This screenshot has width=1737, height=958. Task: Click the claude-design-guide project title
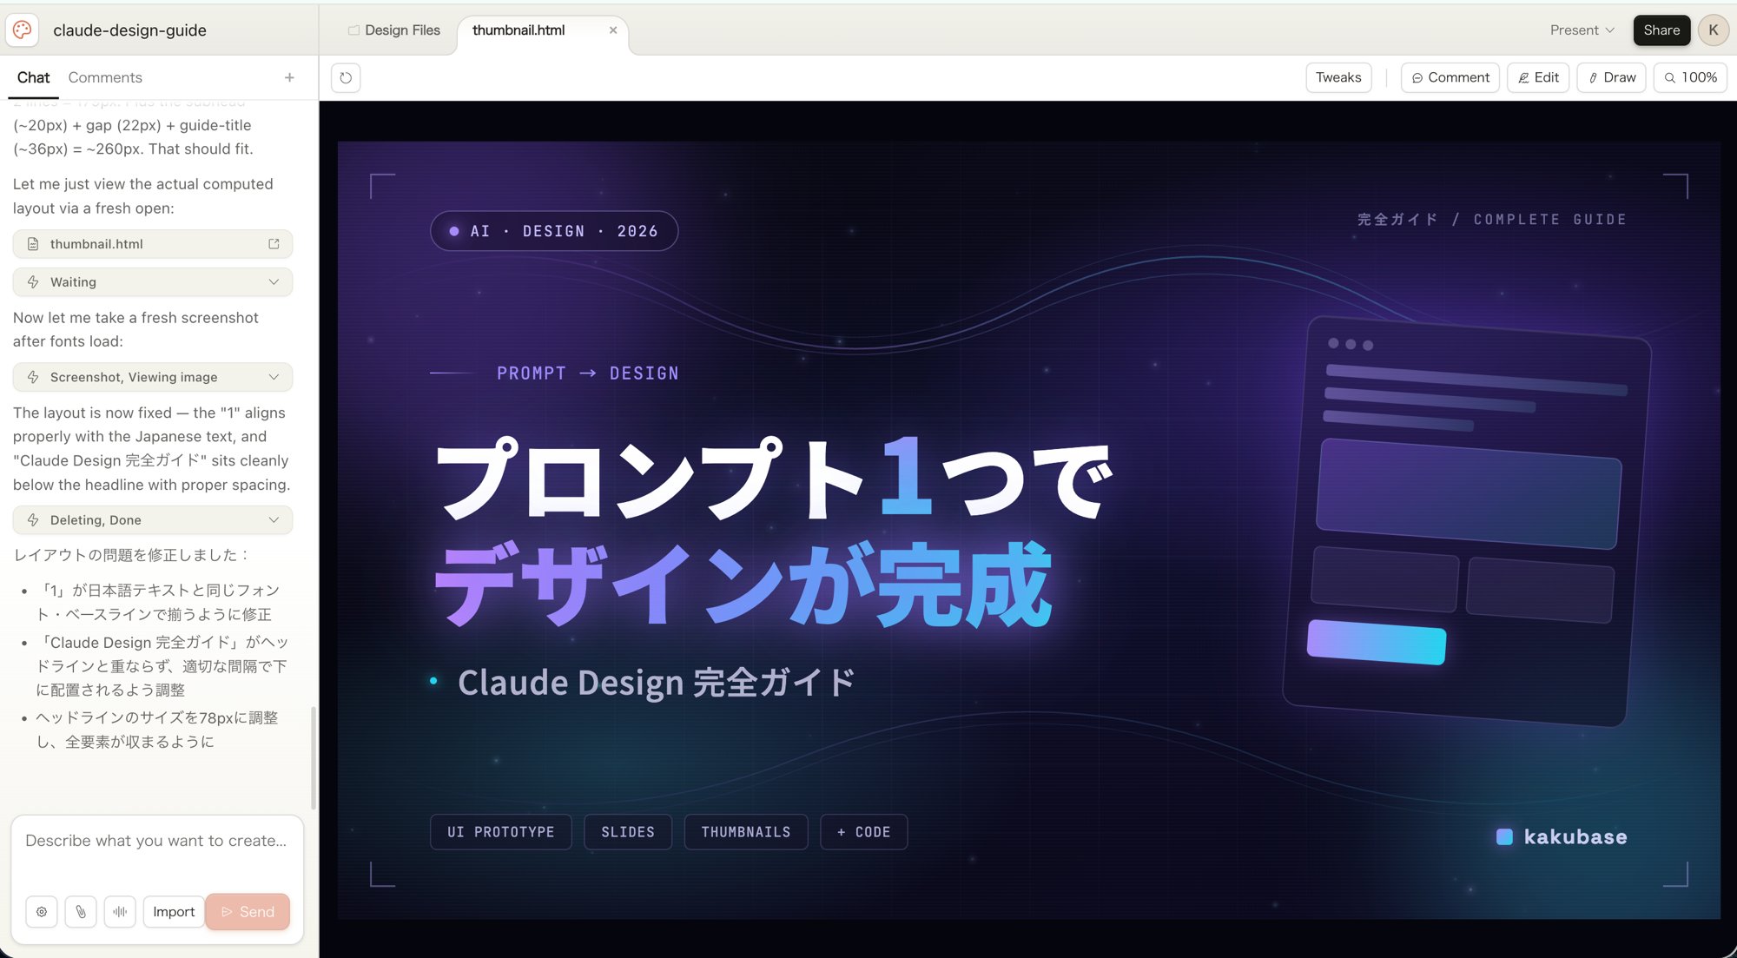tap(129, 30)
